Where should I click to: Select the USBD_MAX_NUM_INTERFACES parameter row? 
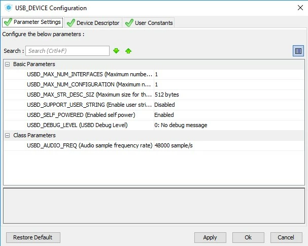click(x=154, y=74)
